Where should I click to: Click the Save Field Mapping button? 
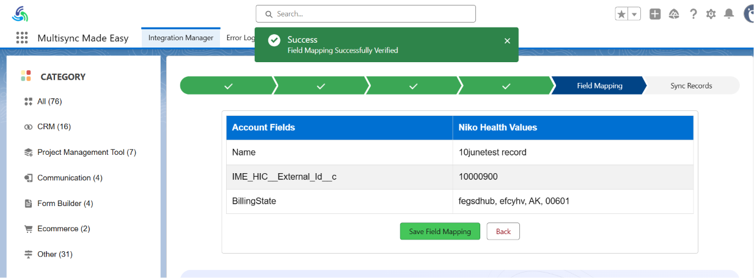(x=440, y=232)
